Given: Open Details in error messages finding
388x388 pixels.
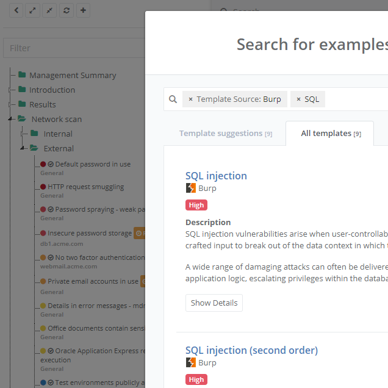Looking at the screenshot, I should point(96,306).
